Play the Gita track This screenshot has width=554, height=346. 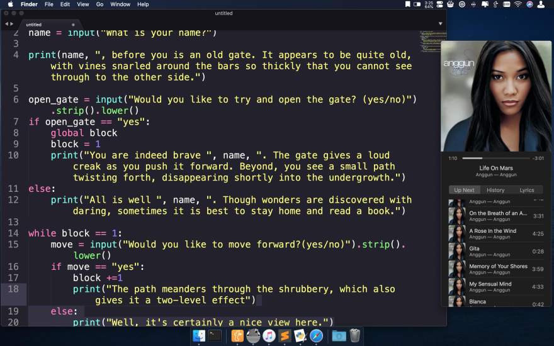pyautogui.click(x=496, y=251)
